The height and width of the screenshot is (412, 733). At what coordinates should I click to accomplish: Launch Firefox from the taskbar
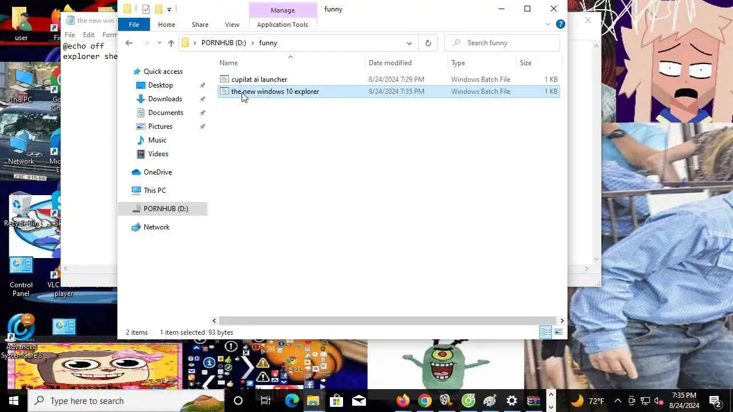[x=403, y=401]
